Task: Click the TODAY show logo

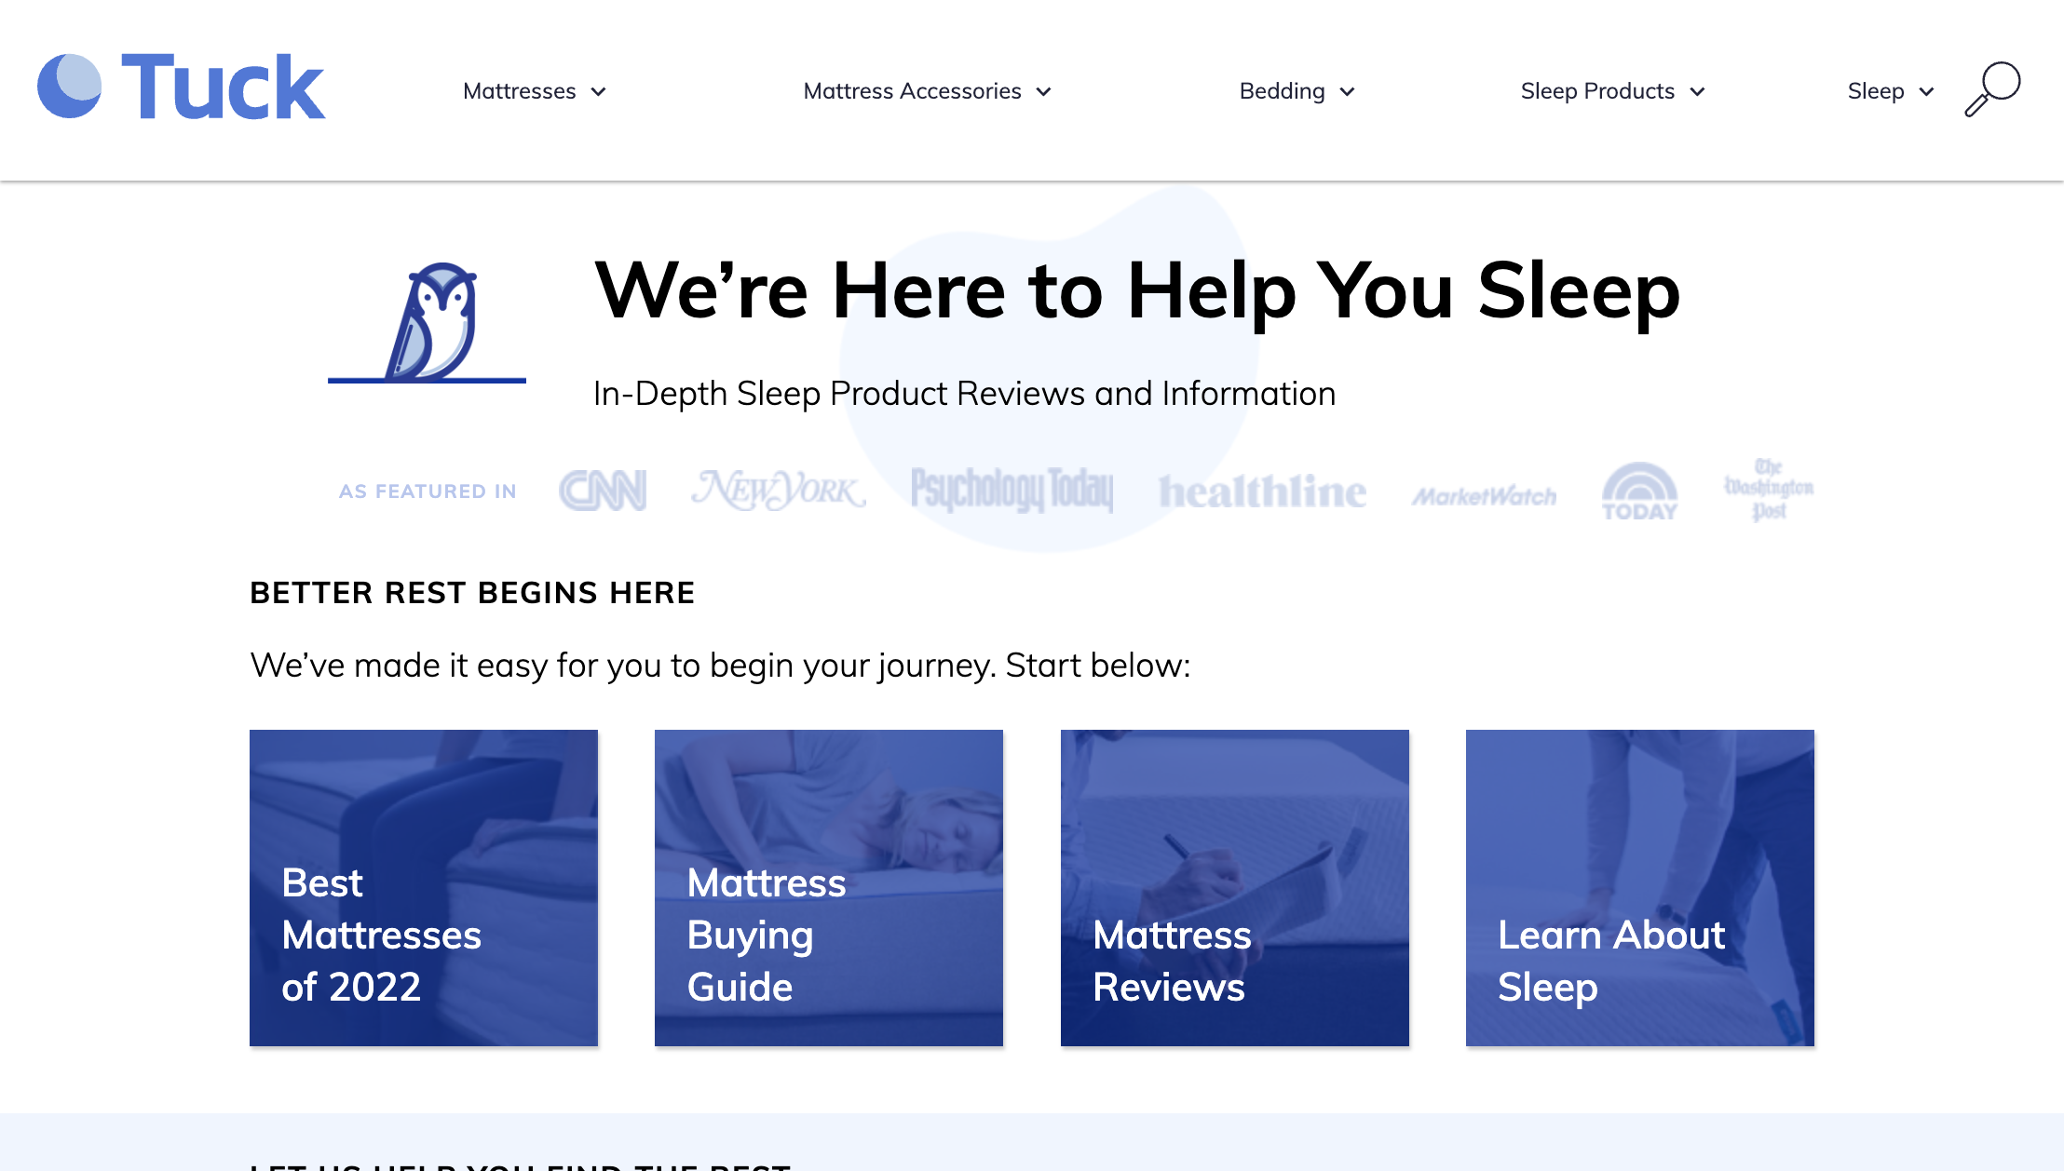Action: (x=1639, y=491)
